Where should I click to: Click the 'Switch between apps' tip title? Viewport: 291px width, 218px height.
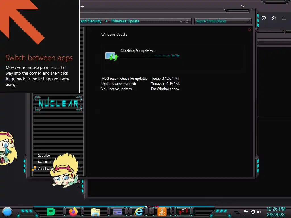tap(39, 58)
